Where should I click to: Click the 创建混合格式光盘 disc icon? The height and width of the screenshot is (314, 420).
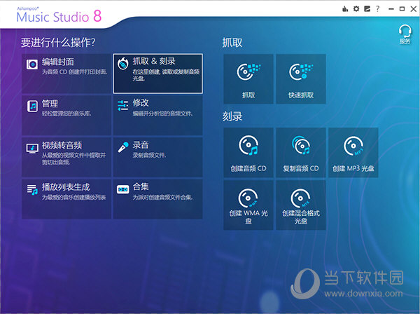[x=300, y=198]
